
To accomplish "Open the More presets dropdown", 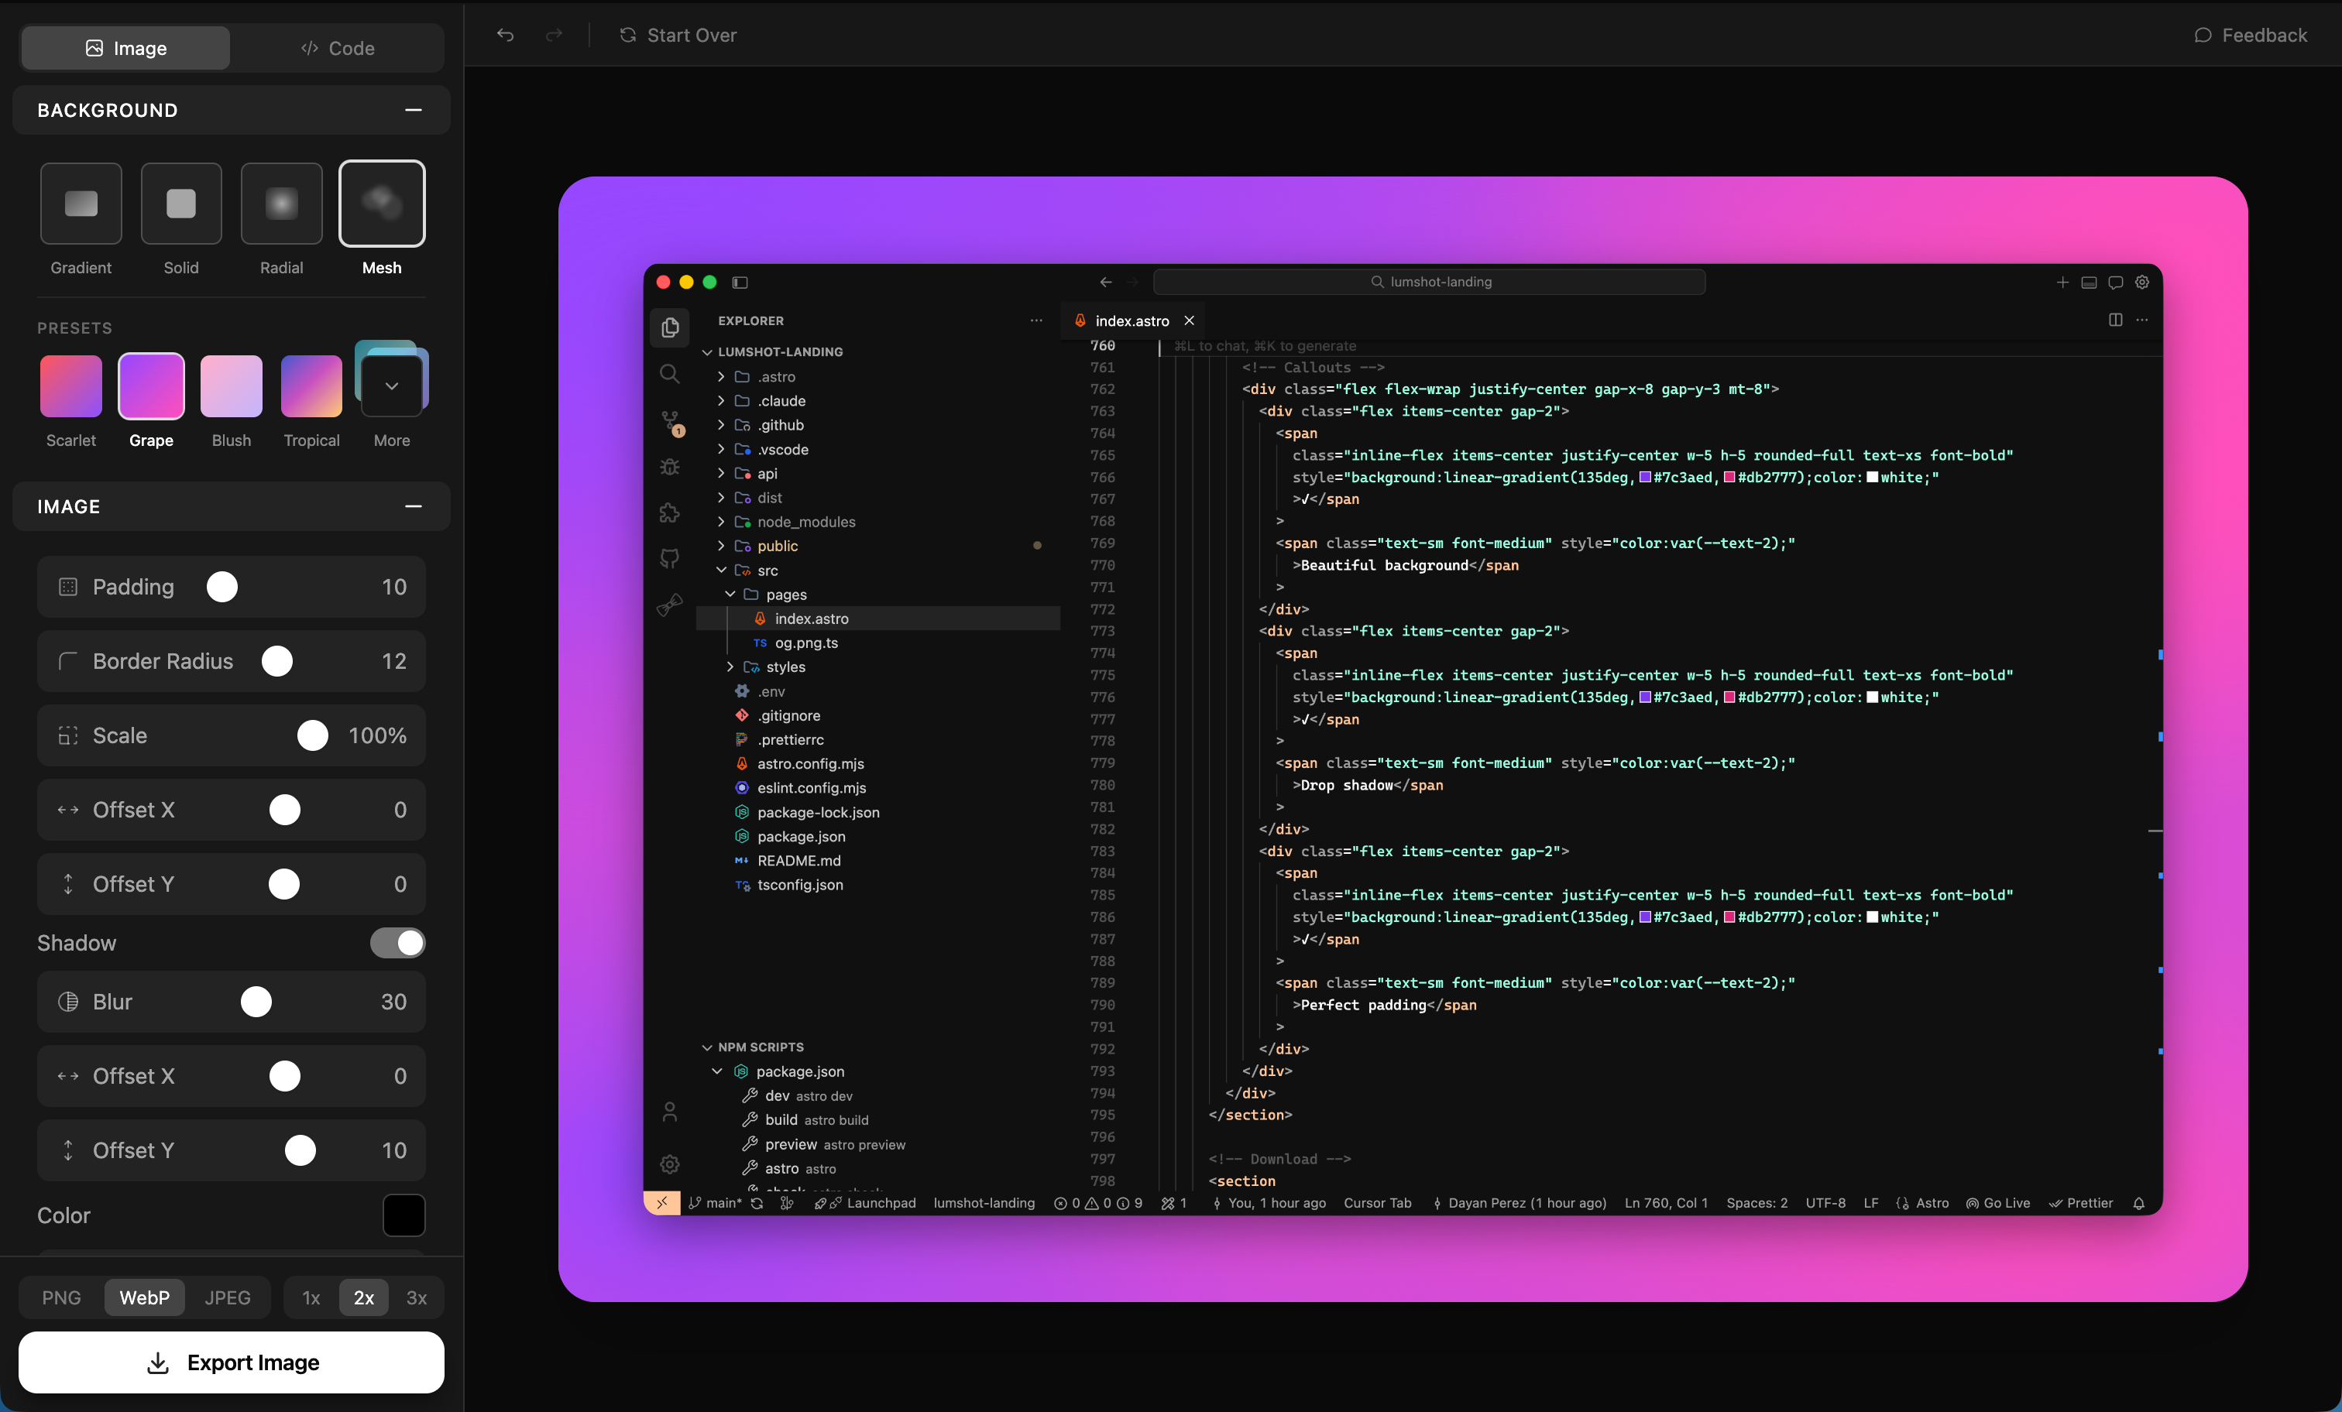I will [390, 387].
